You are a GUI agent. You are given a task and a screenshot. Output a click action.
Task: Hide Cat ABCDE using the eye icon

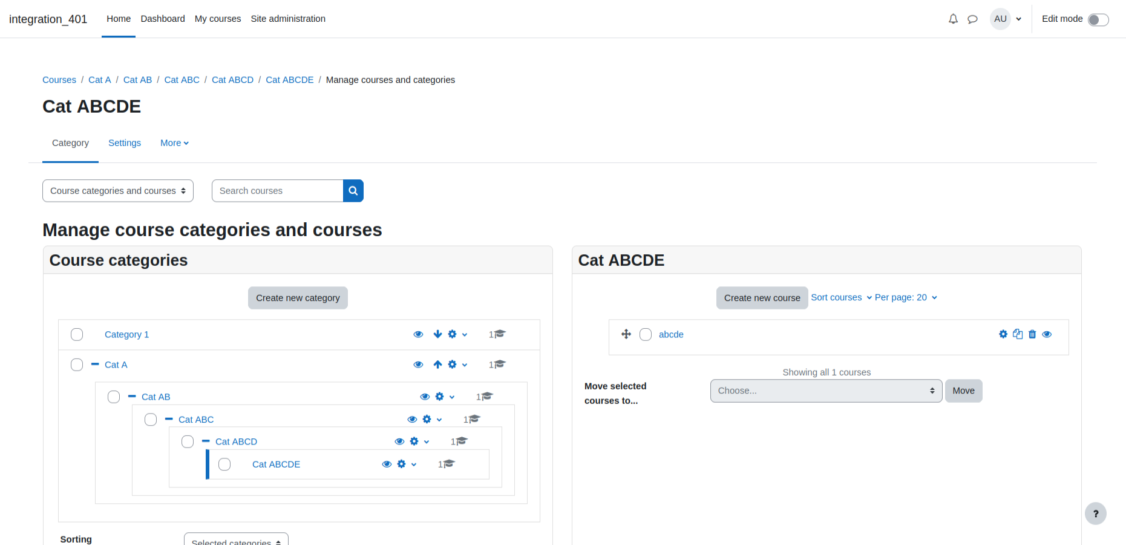coord(387,464)
